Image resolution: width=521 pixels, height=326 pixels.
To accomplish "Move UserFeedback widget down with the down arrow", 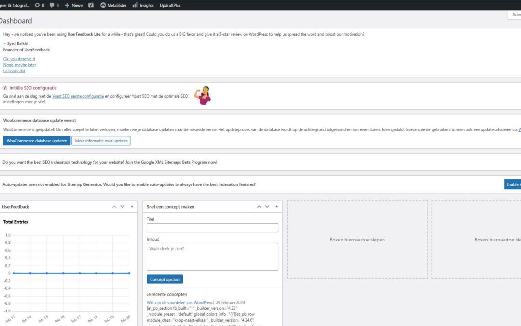I will pos(123,207).
